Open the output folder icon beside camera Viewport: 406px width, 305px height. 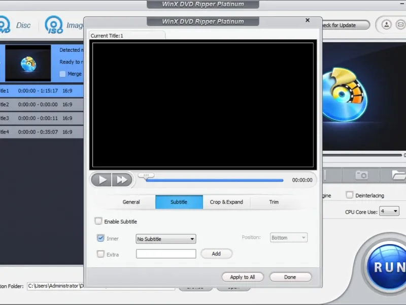398,175
